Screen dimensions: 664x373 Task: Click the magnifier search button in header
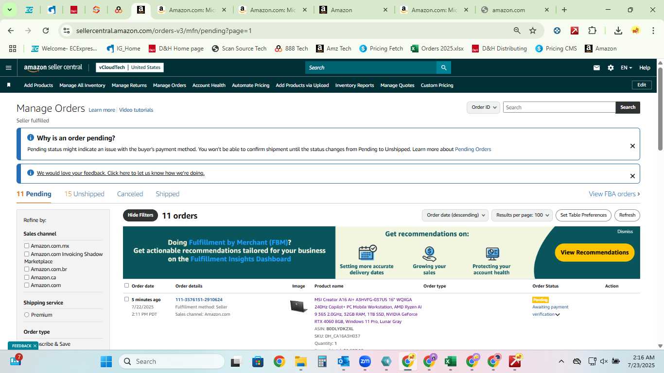[x=443, y=68]
